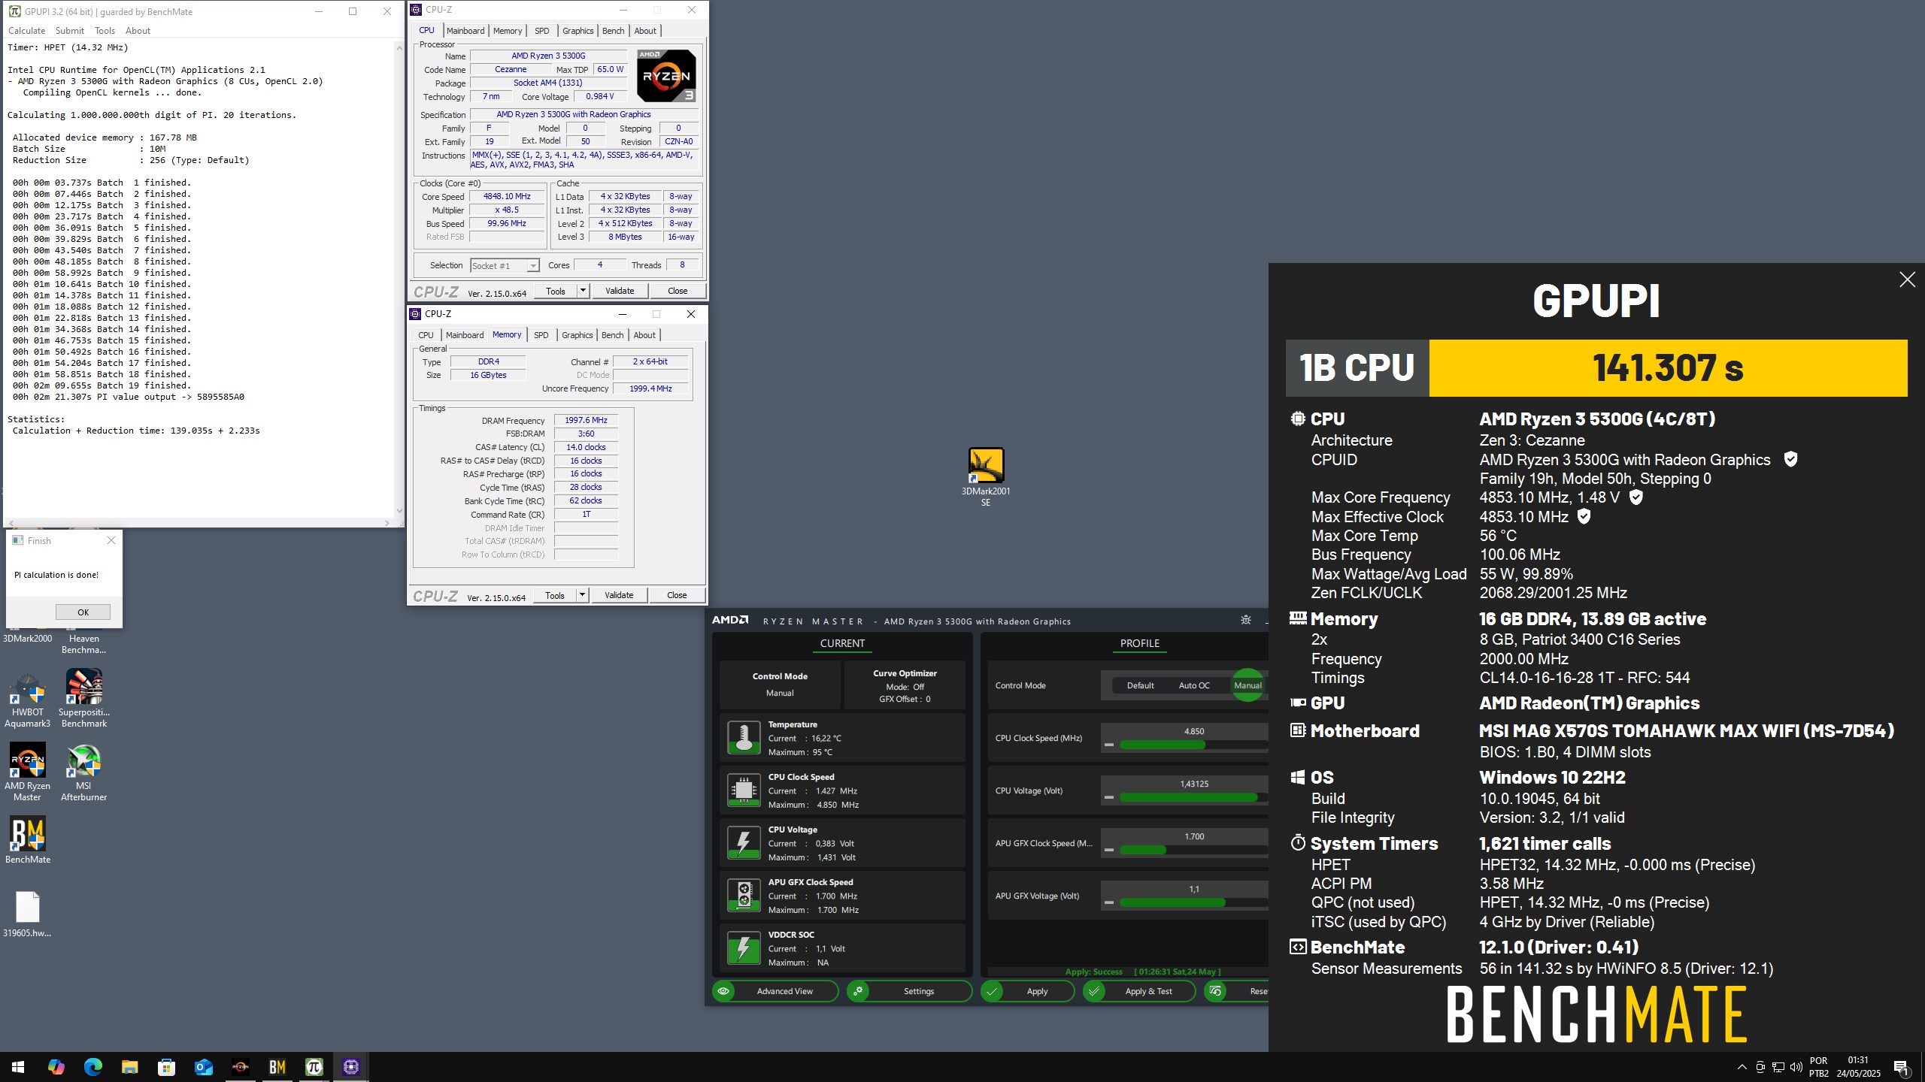Viewport: 1925px width, 1082px height.
Task: Click Close in the bottom CPU-Z window
Action: [677, 595]
